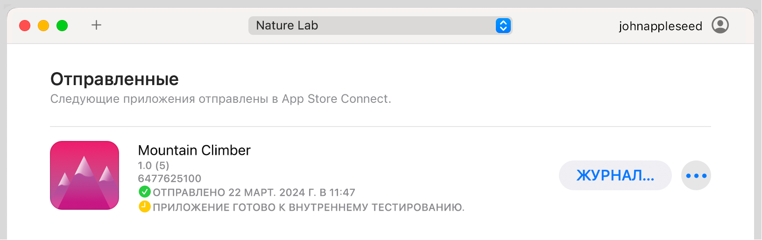Open the Nature Lab provider dropdown

tap(380, 26)
